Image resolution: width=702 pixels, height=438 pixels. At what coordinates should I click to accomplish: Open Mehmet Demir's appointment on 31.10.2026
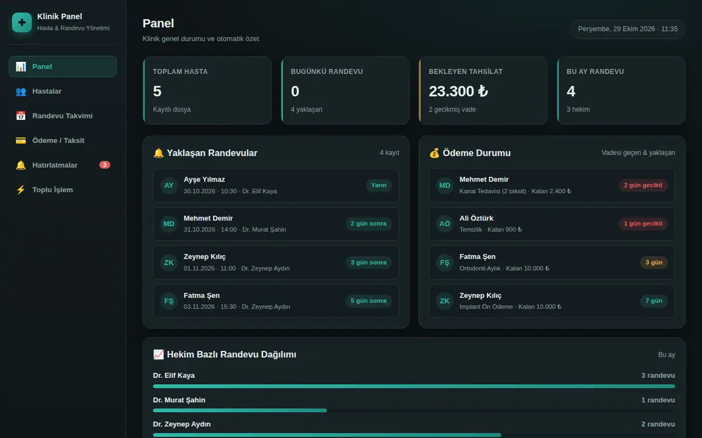(276, 224)
